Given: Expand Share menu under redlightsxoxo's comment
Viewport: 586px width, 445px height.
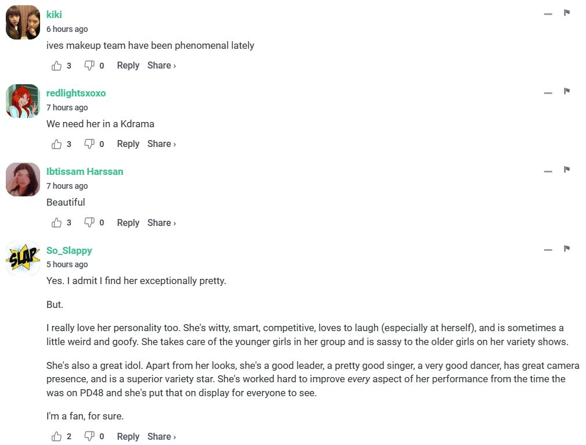Looking at the screenshot, I should pos(161,144).
